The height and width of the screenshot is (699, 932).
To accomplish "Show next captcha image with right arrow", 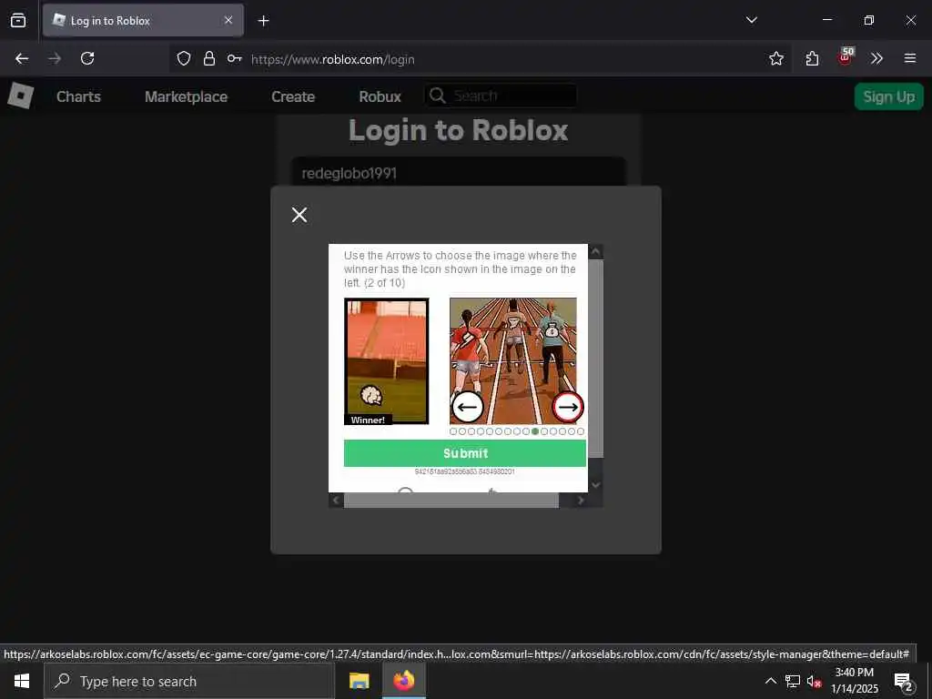I will coord(568,407).
